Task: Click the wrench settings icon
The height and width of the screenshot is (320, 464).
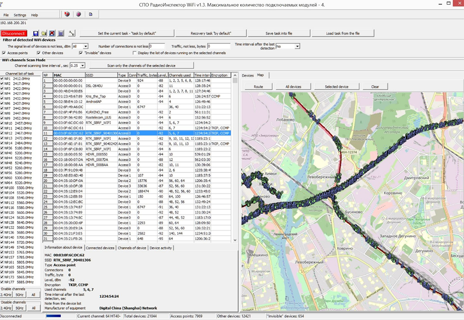Action: (x=72, y=33)
